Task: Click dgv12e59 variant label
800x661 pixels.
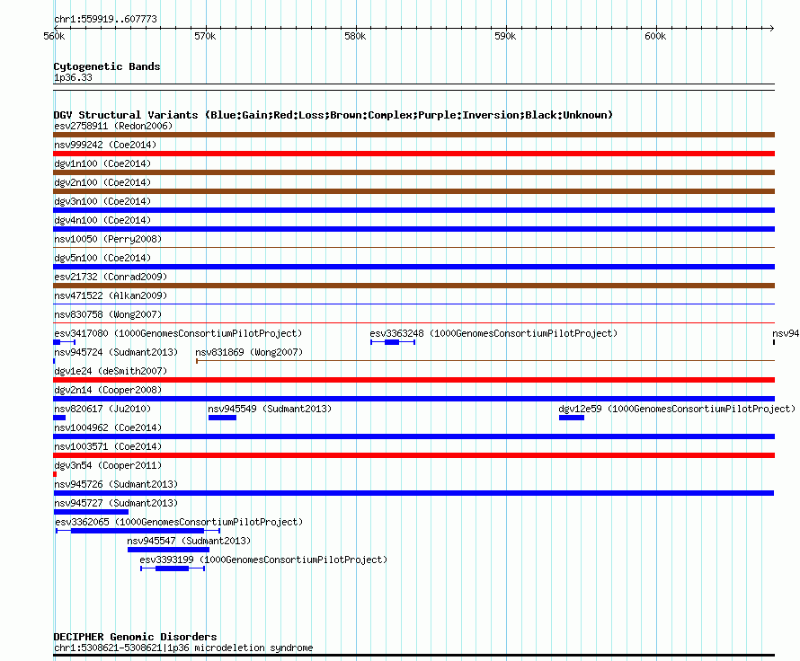Action: coord(677,409)
